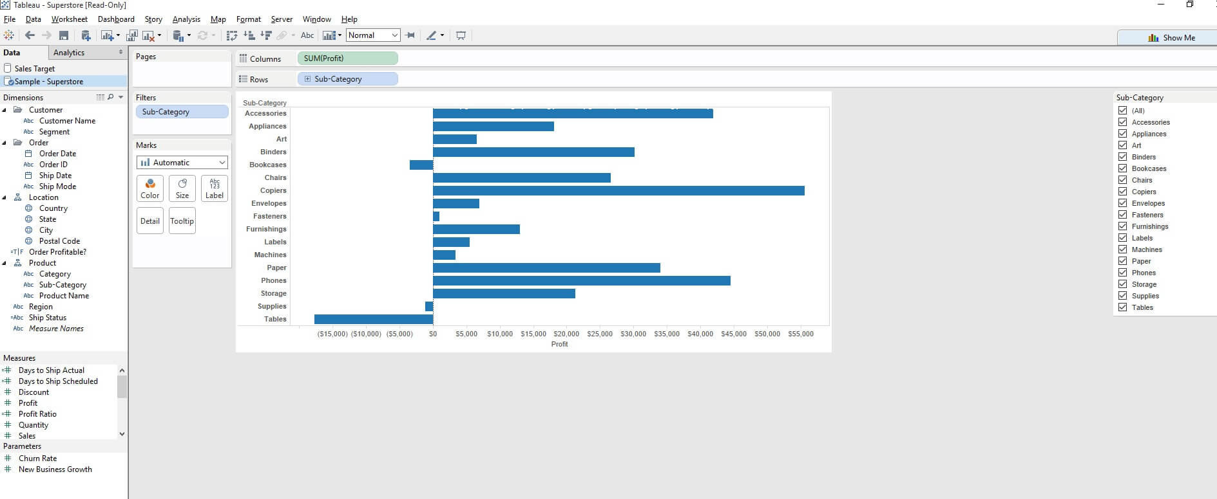Viewport: 1217px width, 499px height.
Task: Toggle mark labels with Abc icon
Action: click(307, 35)
